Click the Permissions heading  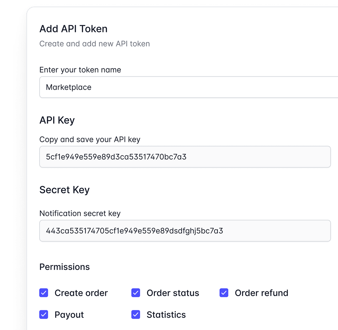(x=64, y=267)
